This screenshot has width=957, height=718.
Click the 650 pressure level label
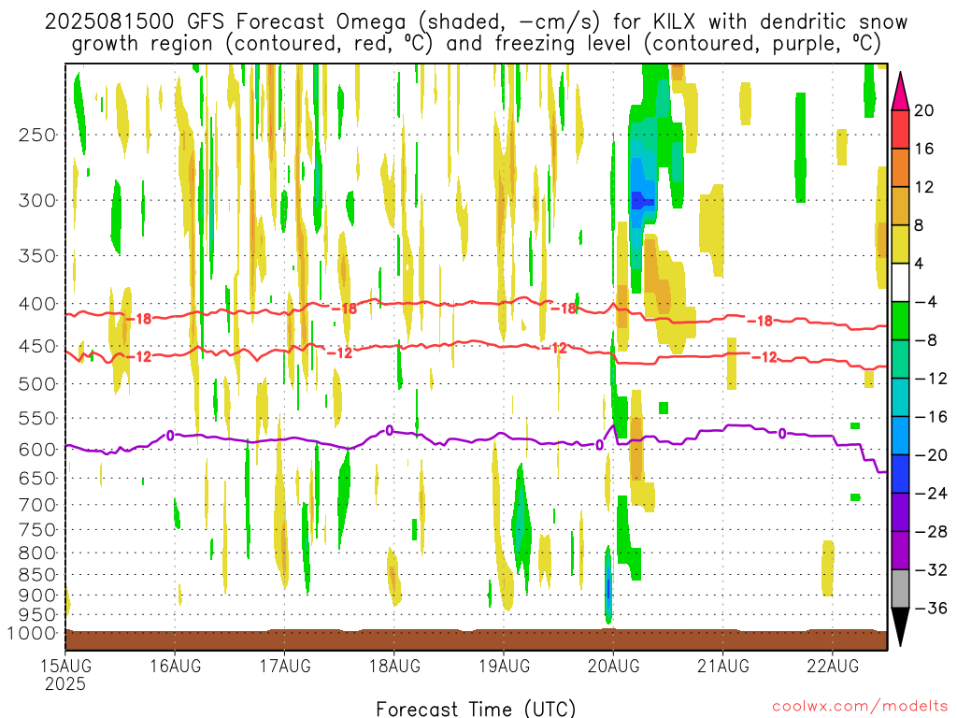point(37,478)
